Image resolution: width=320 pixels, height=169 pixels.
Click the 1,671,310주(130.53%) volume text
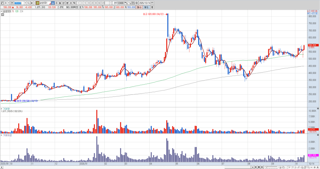click(x=12, y=111)
